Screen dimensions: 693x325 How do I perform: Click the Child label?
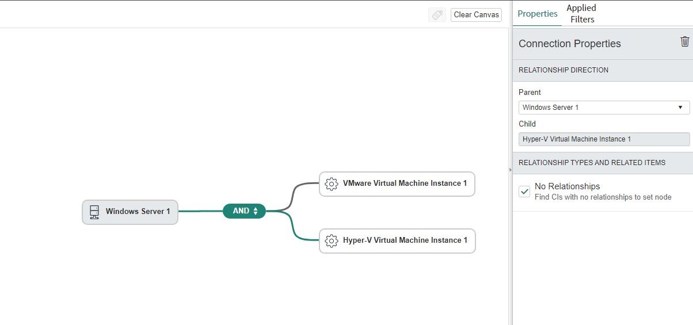[527, 124]
